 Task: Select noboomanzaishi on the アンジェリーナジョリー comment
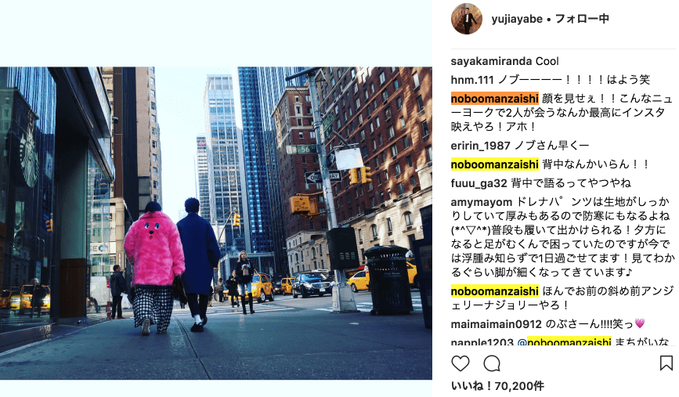tap(494, 291)
